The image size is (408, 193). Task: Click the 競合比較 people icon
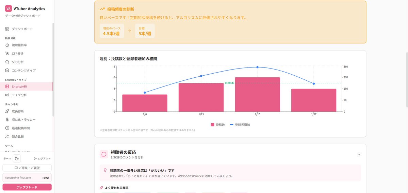click(x=7, y=136)
